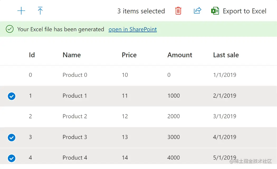Click the plus icon to add item
The height and width of the screenshot is (169, 277).
click(x=21, y=11)
